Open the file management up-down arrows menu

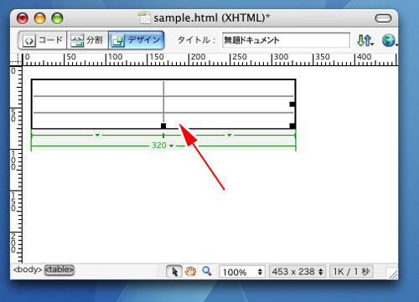[365, 40]
